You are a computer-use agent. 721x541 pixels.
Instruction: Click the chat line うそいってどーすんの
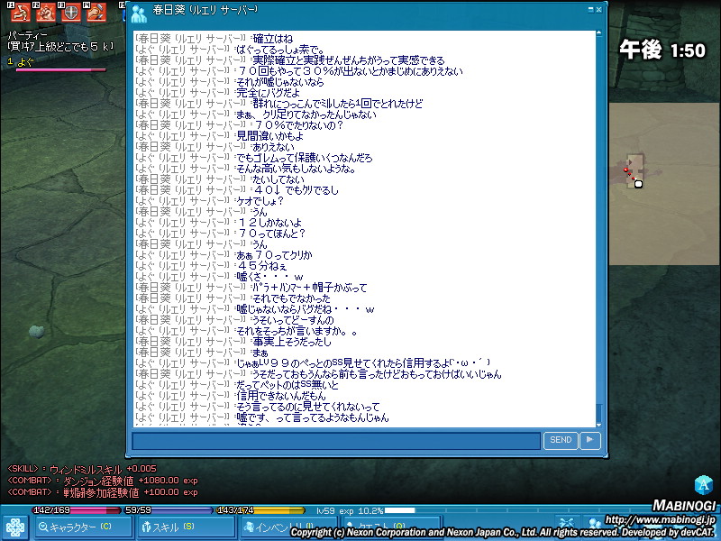click(x=294, y=320)
